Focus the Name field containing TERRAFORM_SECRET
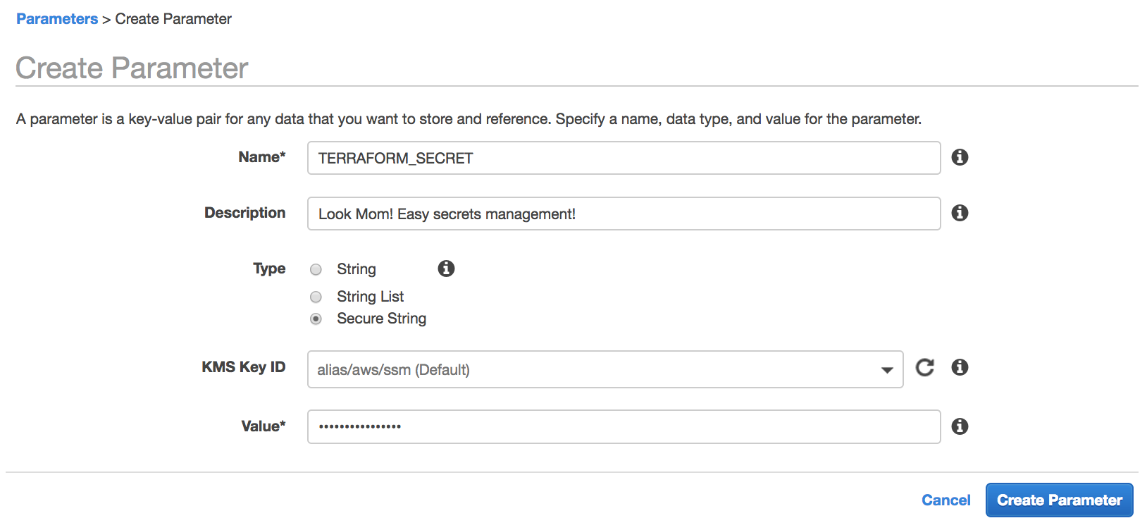Image resolution: width=1147 pixels, height=530 pixels. tap(624, 158)
